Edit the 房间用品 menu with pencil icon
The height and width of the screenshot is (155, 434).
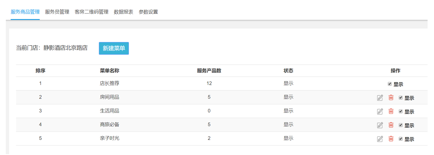380,98
